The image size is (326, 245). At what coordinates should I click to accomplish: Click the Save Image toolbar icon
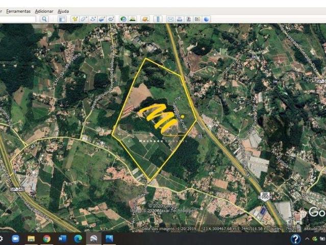tap(188, 19)
